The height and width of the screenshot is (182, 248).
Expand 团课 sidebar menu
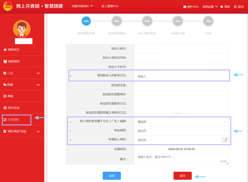pyautogui.click(x=22, y=85)
